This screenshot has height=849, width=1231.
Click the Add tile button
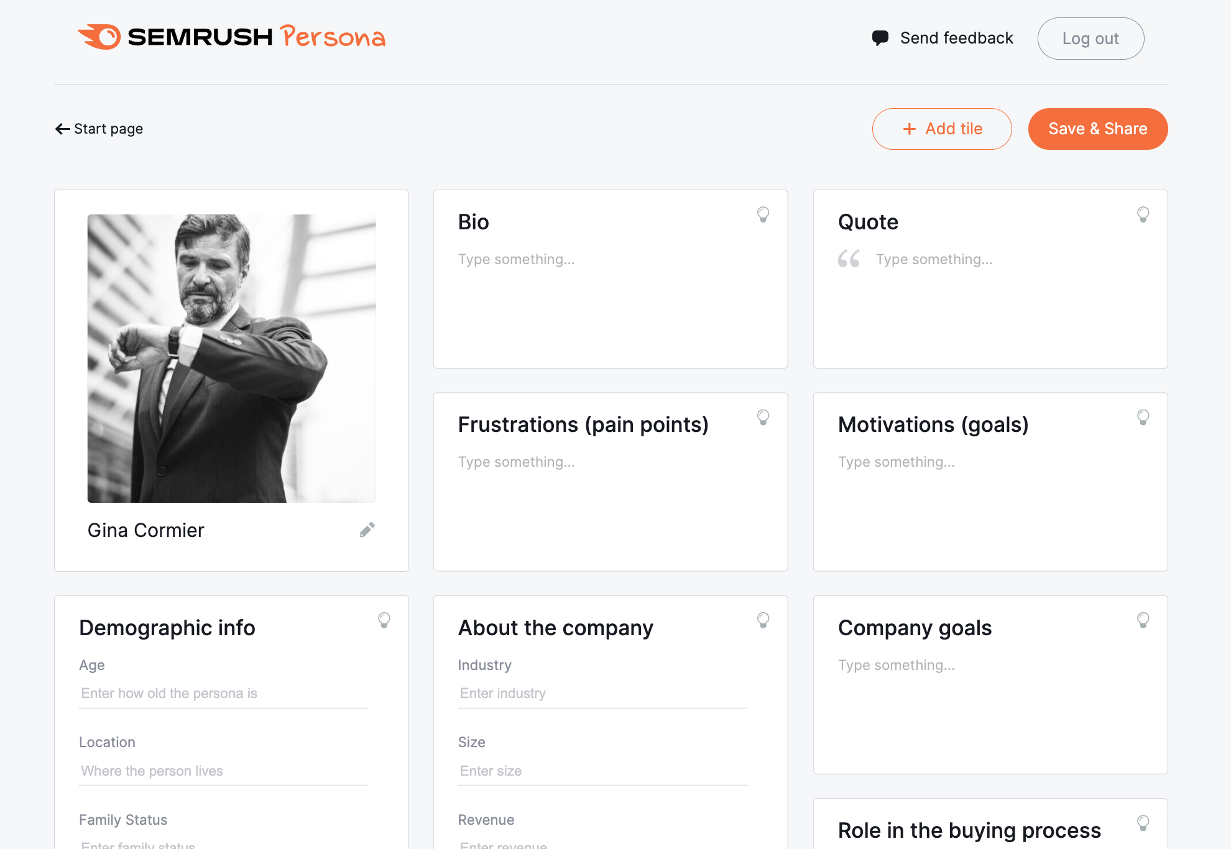(941, 128)
